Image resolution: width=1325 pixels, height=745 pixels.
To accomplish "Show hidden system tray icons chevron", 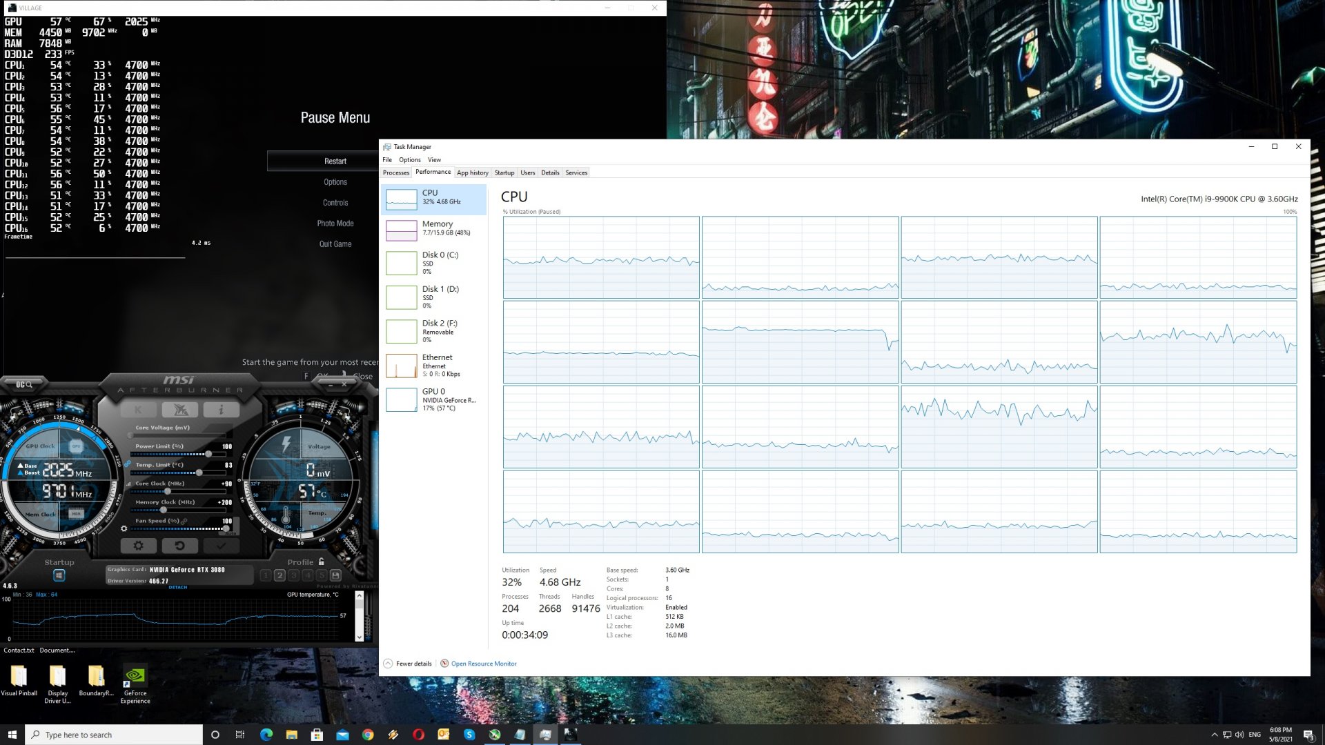I will (1214, 735).
